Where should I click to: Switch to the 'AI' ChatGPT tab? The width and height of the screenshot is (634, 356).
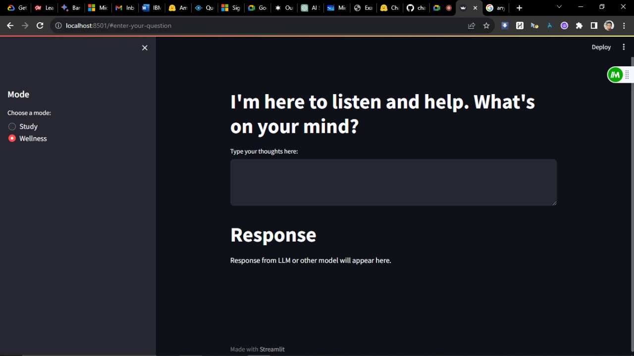point(311,8)
